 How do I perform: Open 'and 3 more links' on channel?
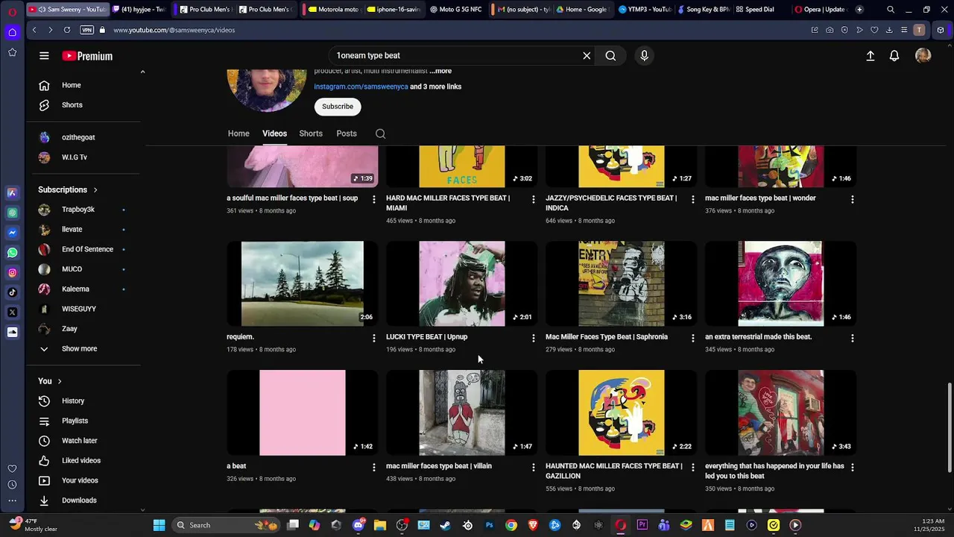click(435, 87)
